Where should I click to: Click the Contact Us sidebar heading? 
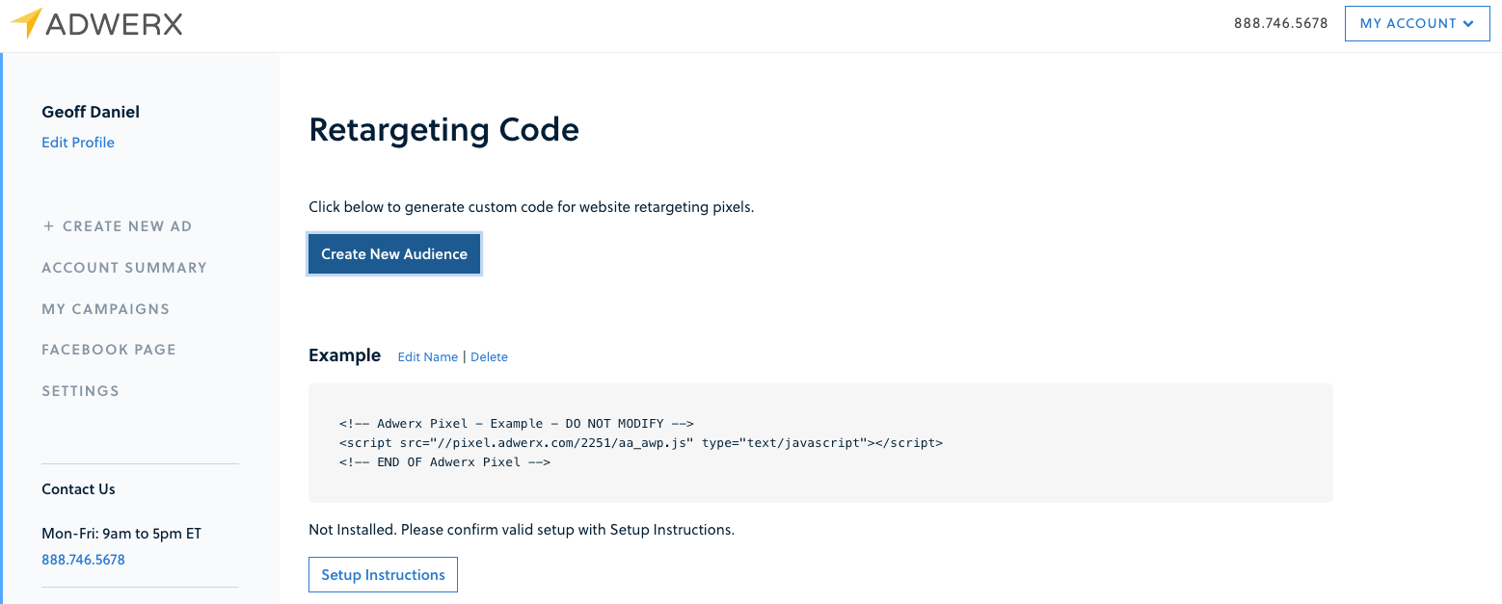coord(78,489)
